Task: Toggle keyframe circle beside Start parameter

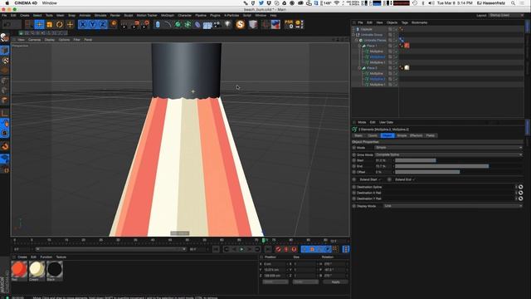Action: (x=354, y=160)
